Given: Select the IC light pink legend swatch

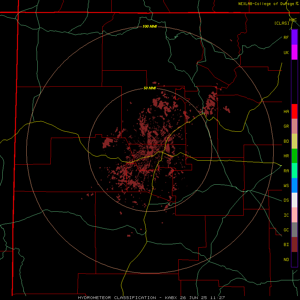Looking at the screenshot, I should coord(294,215).
